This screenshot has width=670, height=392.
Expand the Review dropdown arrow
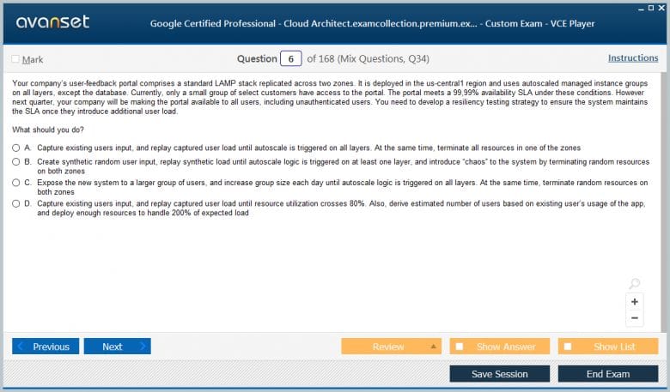(x=433, y=347)
